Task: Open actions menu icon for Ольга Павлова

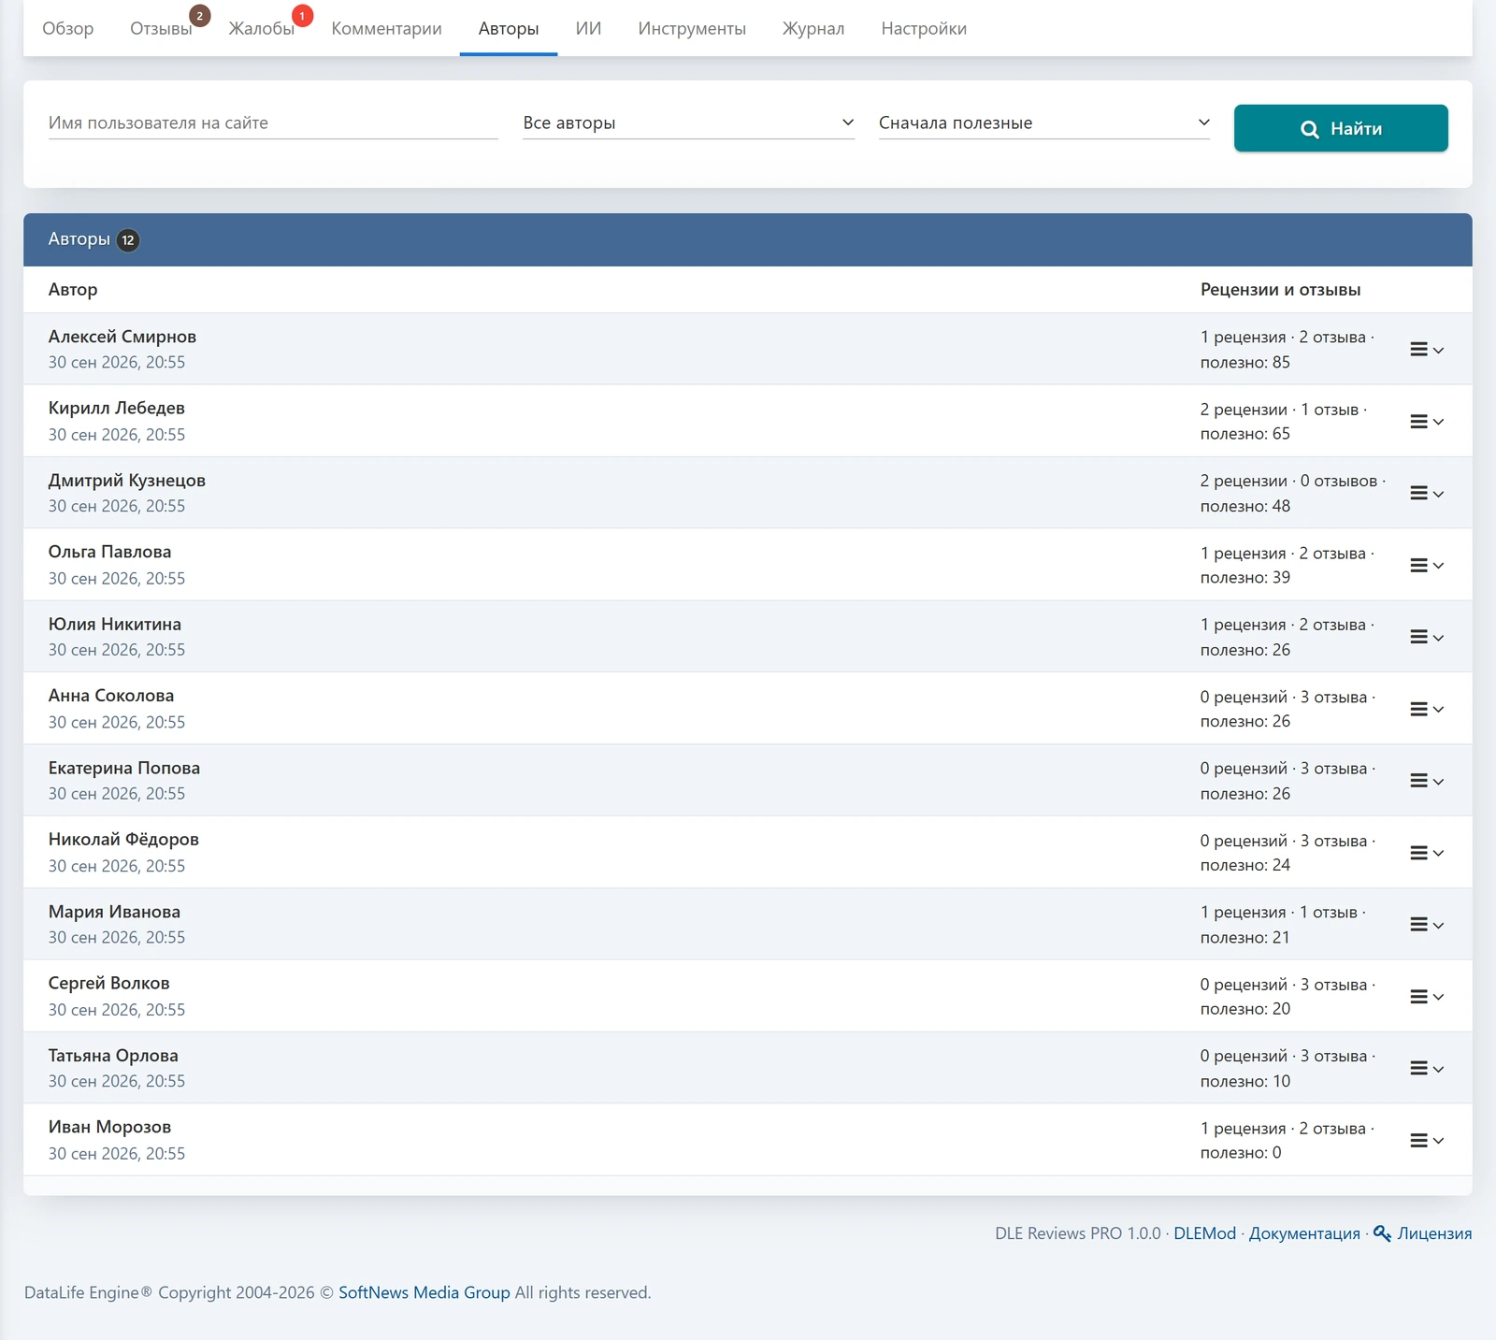Action: coord(1427,566)
